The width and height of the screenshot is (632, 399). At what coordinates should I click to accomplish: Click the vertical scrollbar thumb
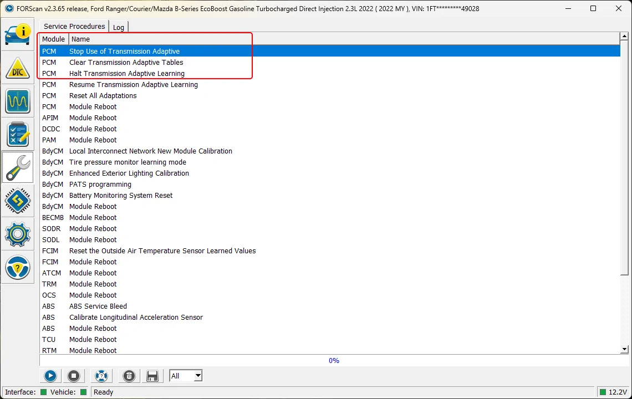click(x=624, y=157)
